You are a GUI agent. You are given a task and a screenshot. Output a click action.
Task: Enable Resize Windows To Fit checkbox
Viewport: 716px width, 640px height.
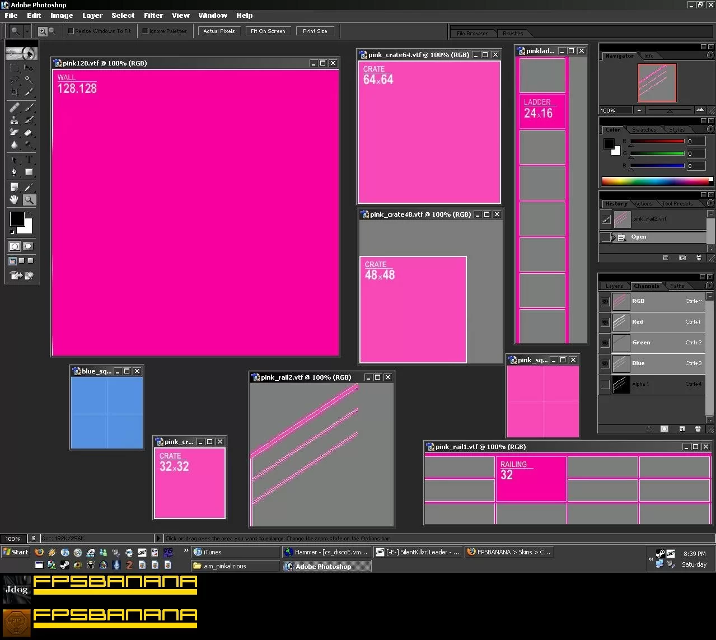pyautogui.click(x=71, y=31)
